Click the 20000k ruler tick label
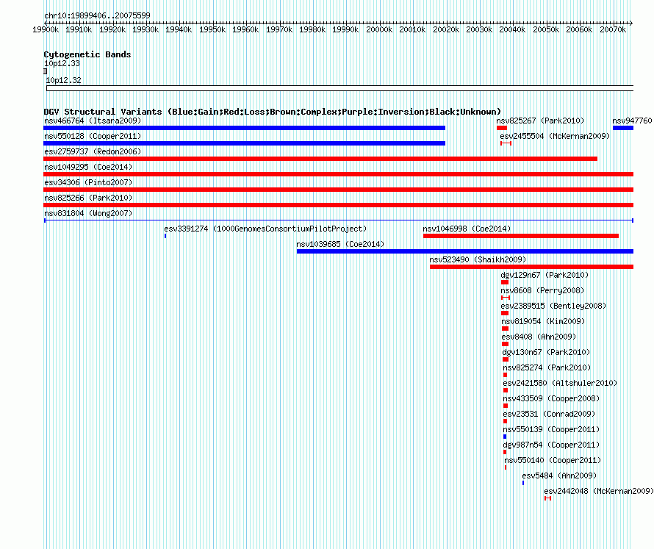Screen dimensions: 654x549 pos(379,29)
